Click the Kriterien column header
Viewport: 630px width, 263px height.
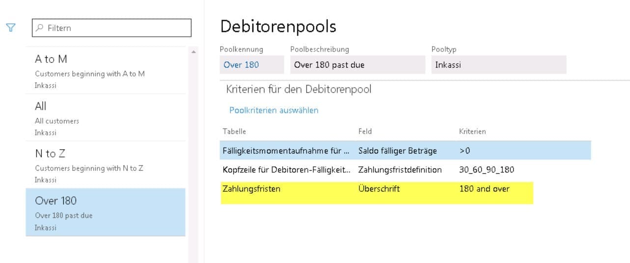[472, 131]
